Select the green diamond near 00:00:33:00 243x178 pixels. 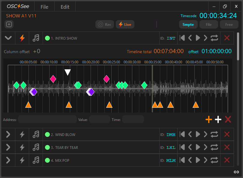point(144,85)
